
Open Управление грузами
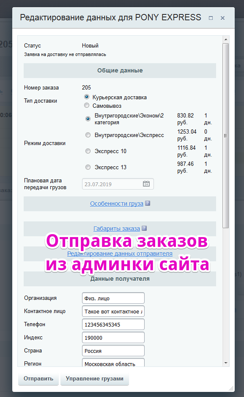(x=95, y=379)
